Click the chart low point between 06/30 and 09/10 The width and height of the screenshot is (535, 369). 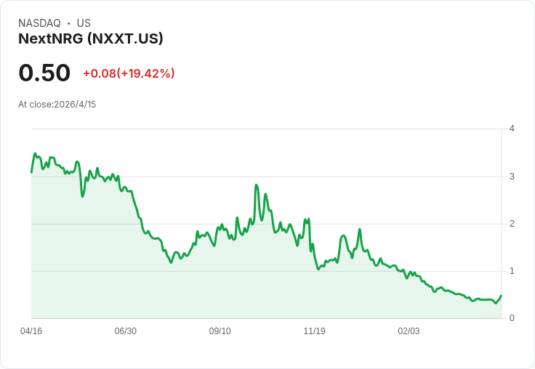[x=172, y=263]
